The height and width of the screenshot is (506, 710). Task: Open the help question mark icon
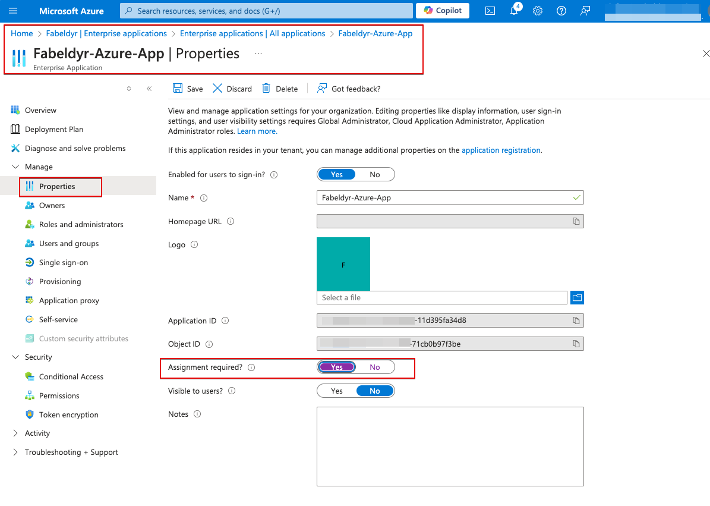(x=561, y=10)
